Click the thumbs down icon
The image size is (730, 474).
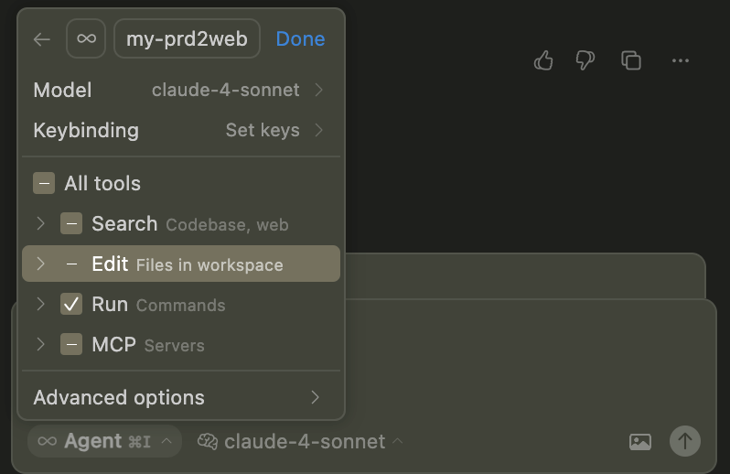click(585, 60)
